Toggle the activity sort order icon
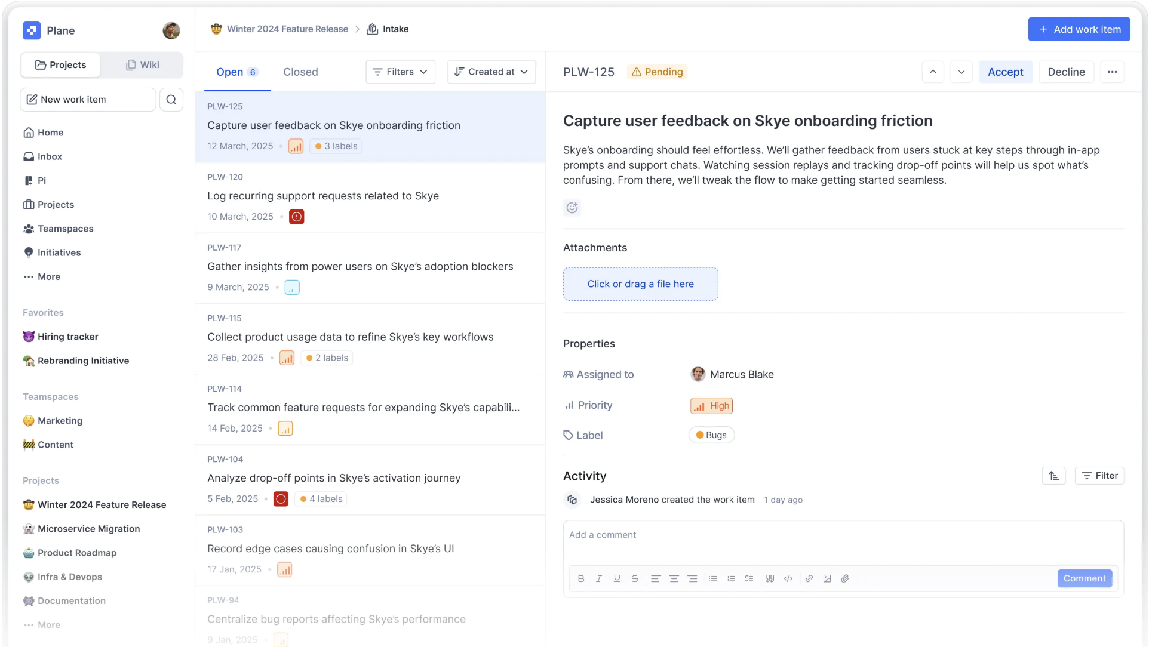This screenshot has height=647, width=1149. [1053, 476]
